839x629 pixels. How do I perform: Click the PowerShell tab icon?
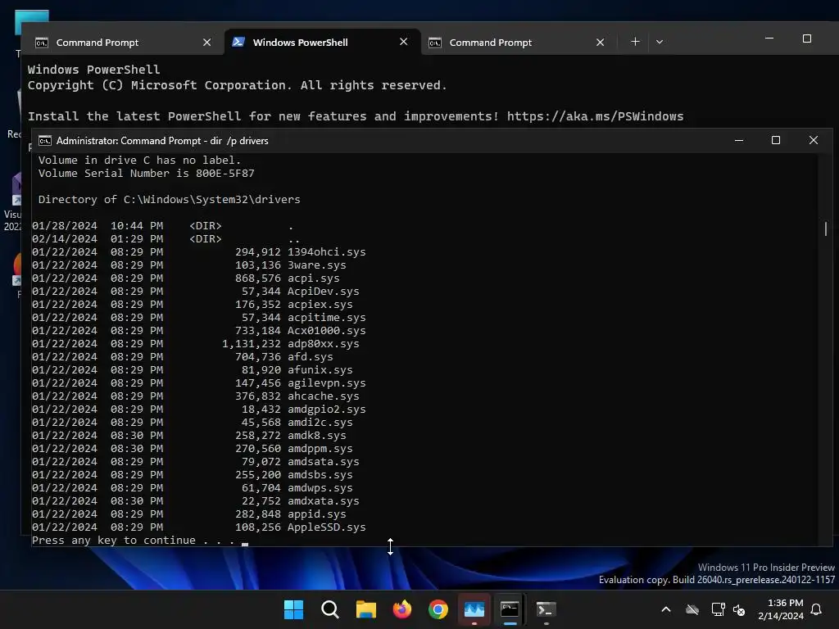tap(238, 42)
